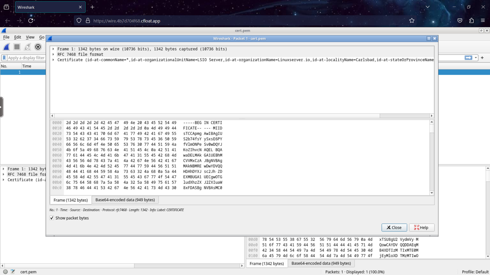Open the recent tabs list icon
Screen dimensions: 490x275
pos(6,7)
